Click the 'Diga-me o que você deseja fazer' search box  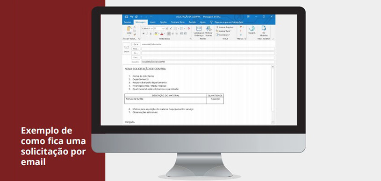tap(226, 22)
